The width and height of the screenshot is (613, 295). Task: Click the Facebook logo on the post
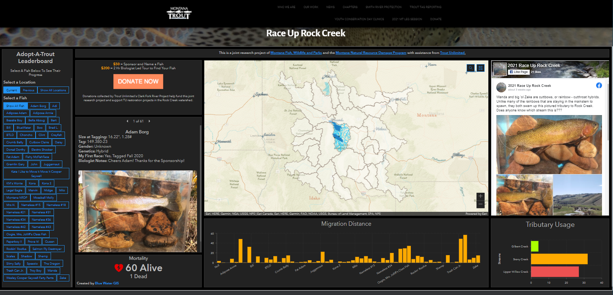point(599,85)
